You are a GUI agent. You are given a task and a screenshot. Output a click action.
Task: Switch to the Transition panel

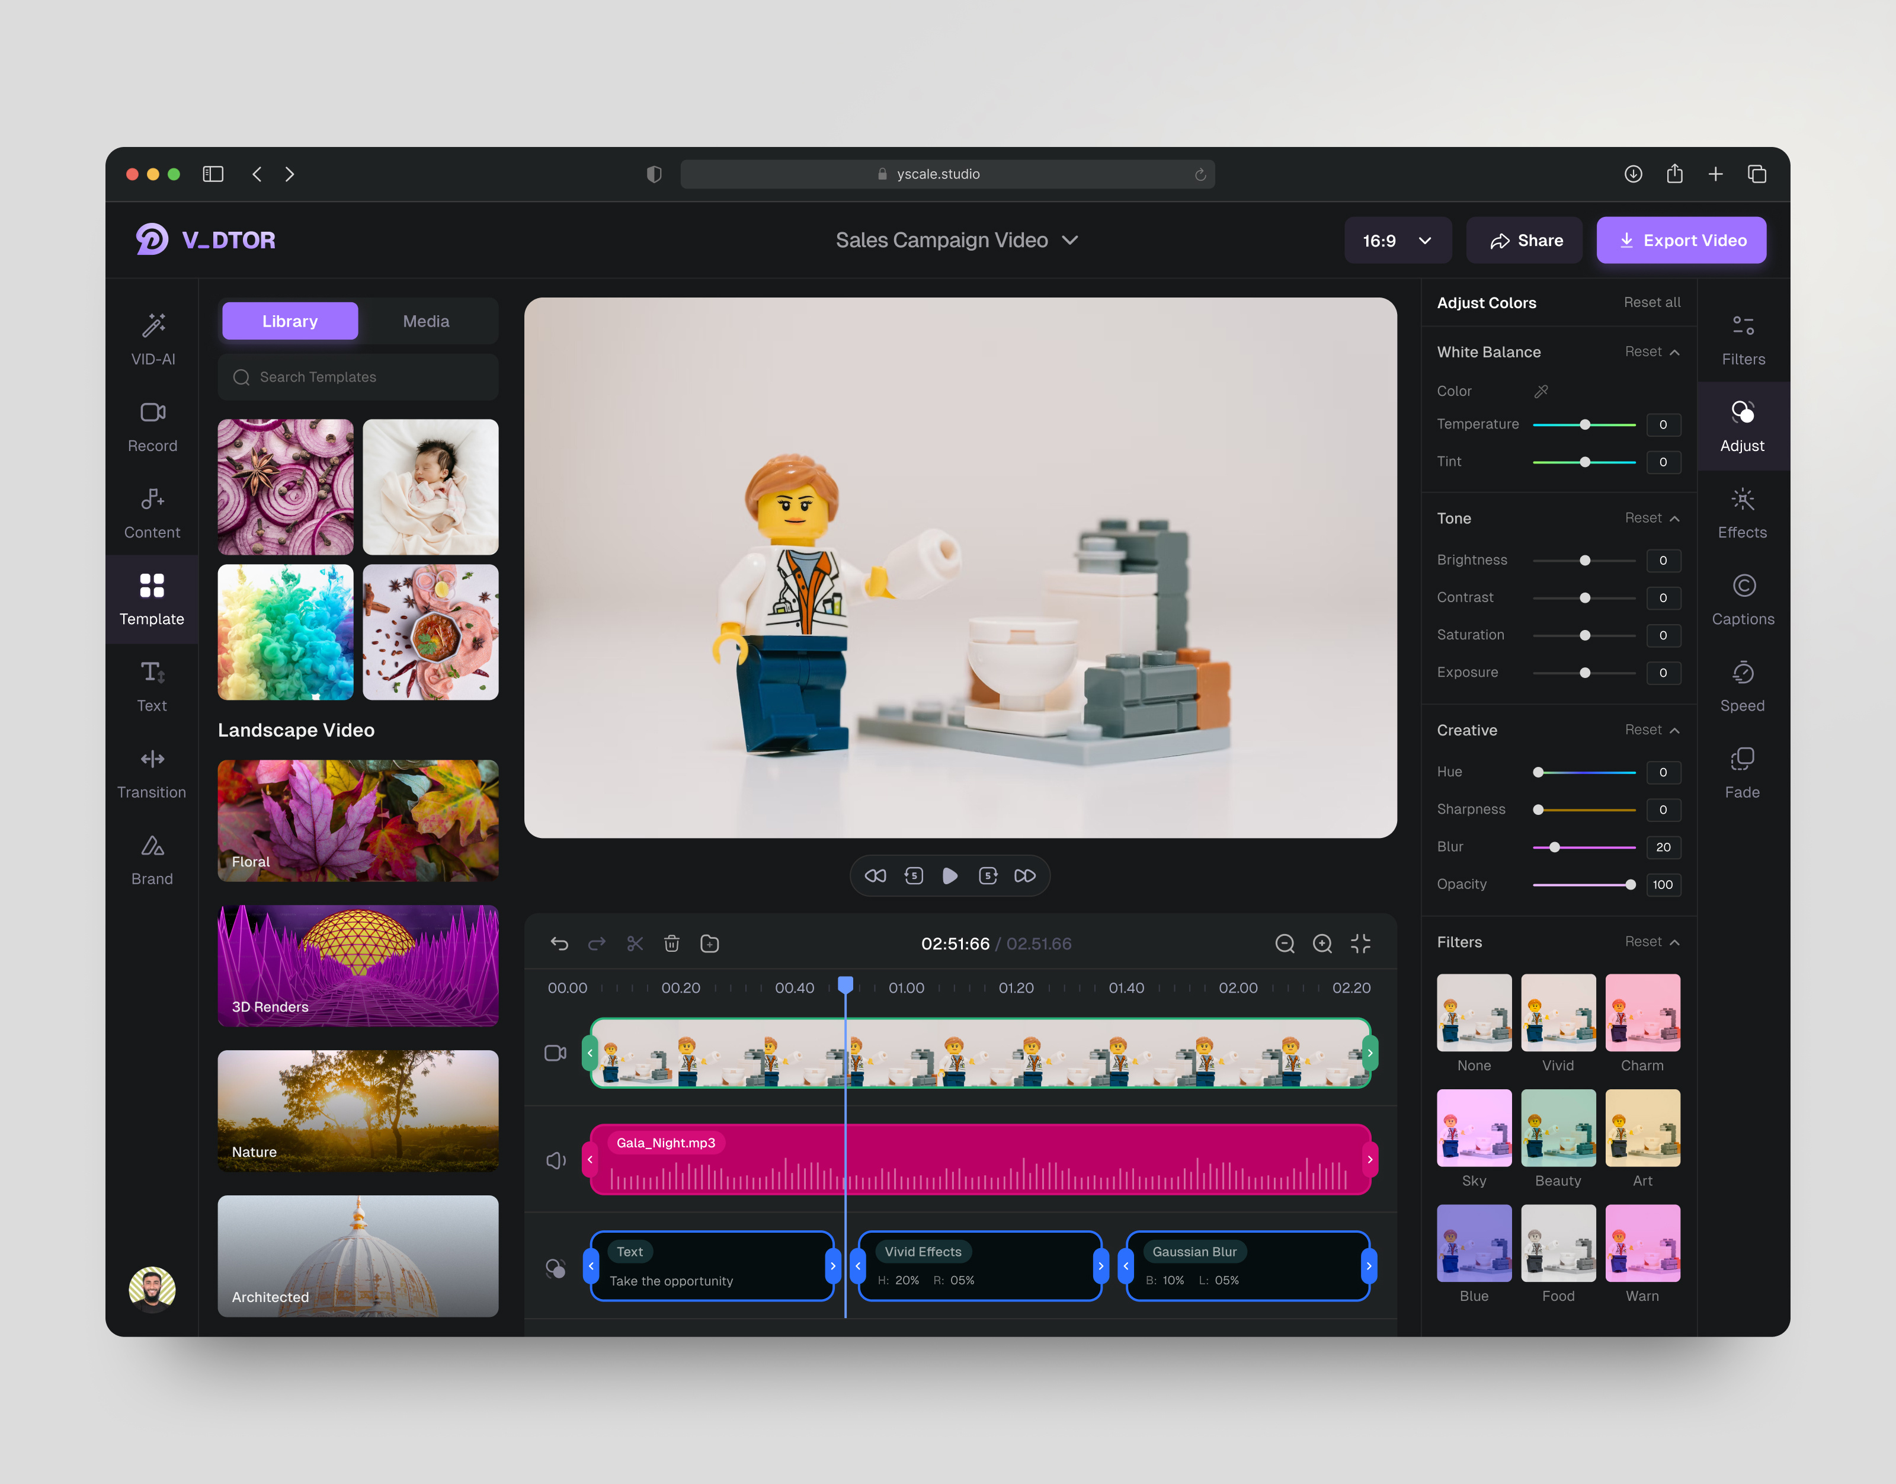pos(152,772)
